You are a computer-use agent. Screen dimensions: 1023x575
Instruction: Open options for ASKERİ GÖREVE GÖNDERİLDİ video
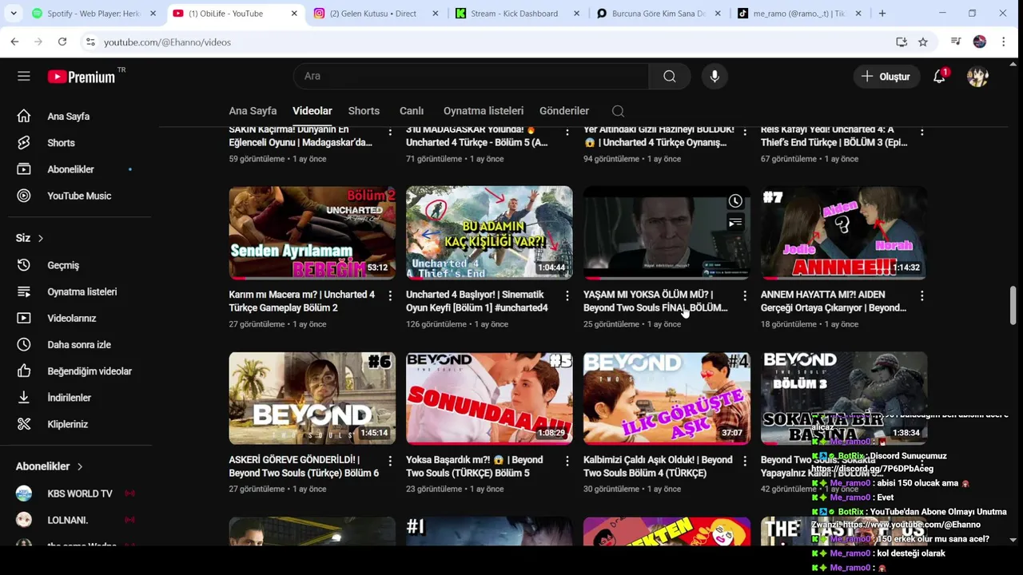click(390, 462)
